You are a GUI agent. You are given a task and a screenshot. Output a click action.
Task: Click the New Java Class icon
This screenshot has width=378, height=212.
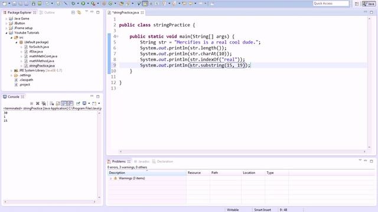(110, 4)
